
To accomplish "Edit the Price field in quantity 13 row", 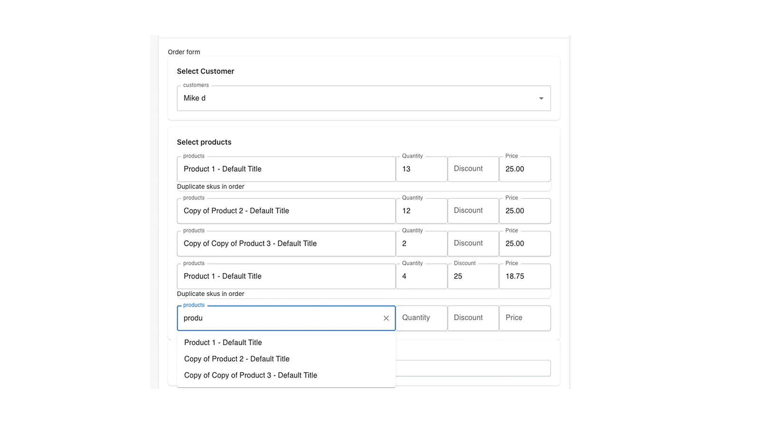I will click(x=525, y=169).
